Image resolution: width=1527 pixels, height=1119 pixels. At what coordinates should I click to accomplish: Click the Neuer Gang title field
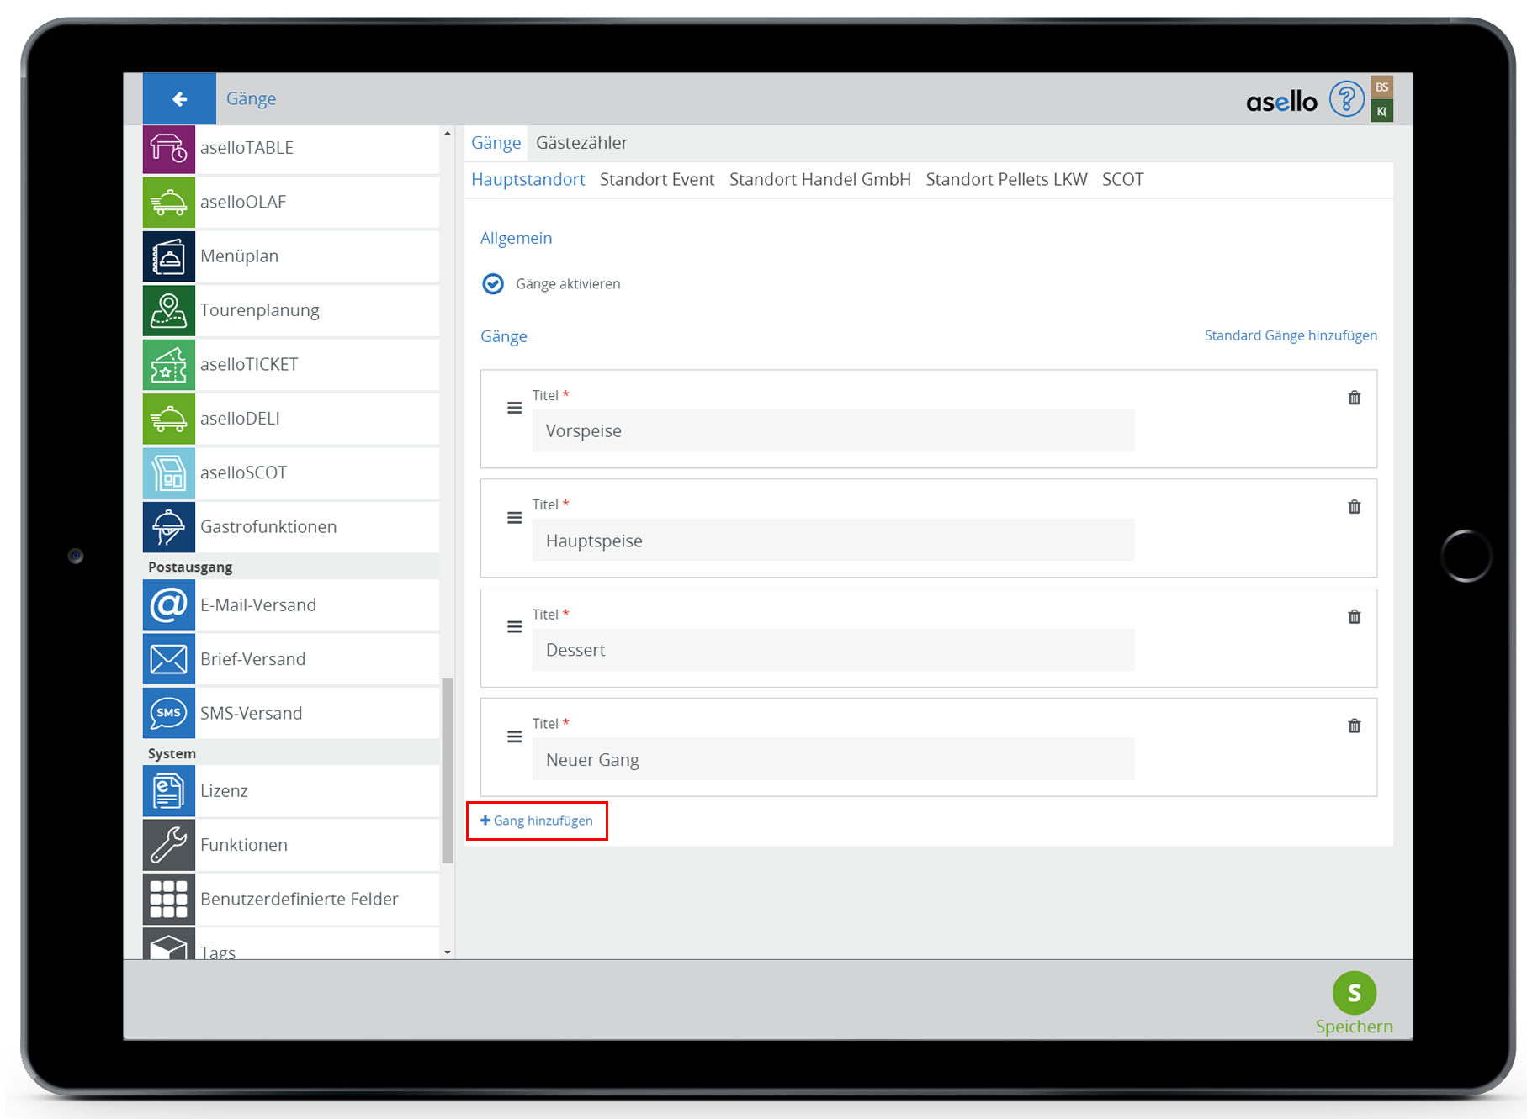click(x=832, y=760)
